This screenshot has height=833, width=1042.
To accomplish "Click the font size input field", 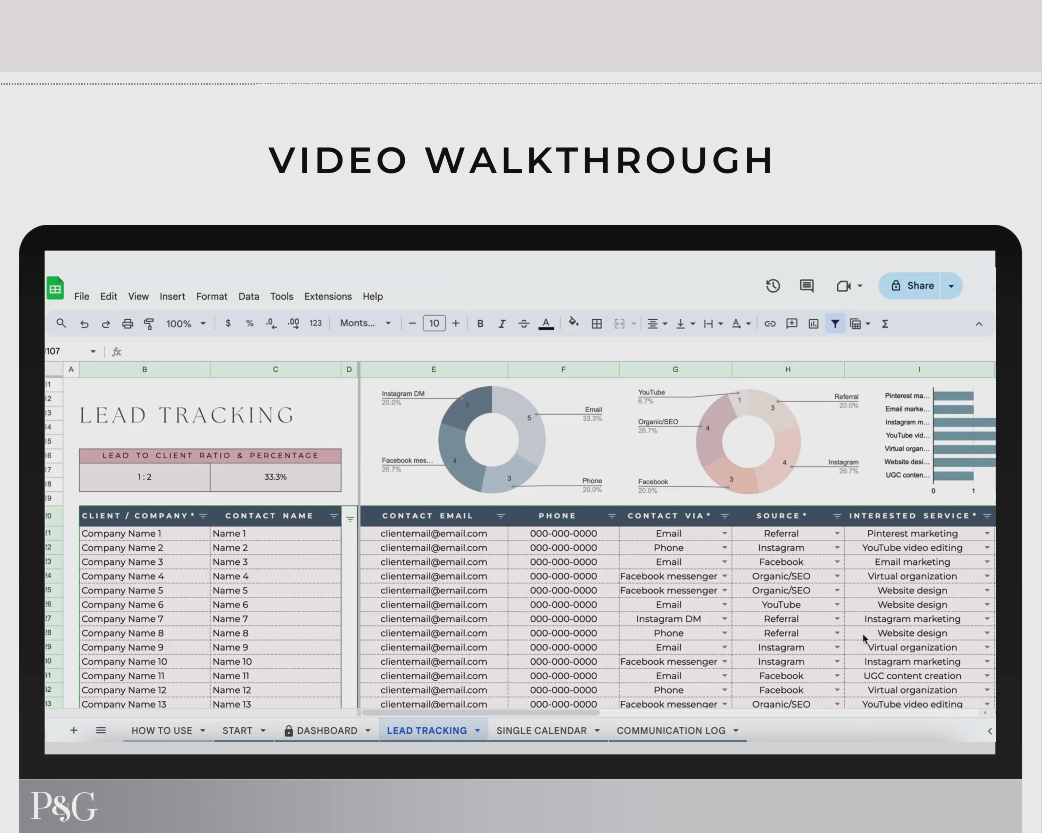I will click(x=433, y=323).
